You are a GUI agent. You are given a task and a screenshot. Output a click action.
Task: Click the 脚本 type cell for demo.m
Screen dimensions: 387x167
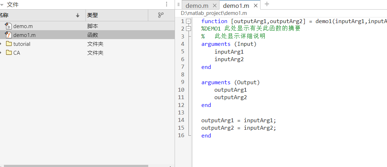coord(93,26)
